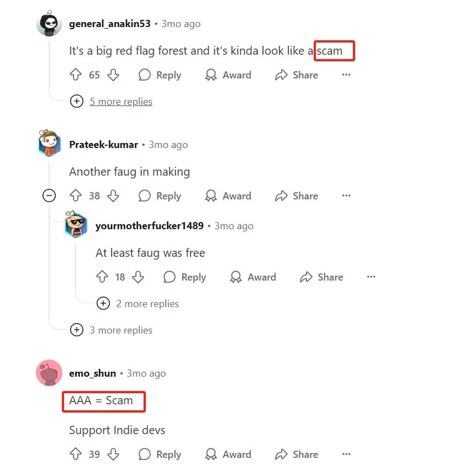
Task: Open general_anakin53's user profile link
Action: point(110,24)
